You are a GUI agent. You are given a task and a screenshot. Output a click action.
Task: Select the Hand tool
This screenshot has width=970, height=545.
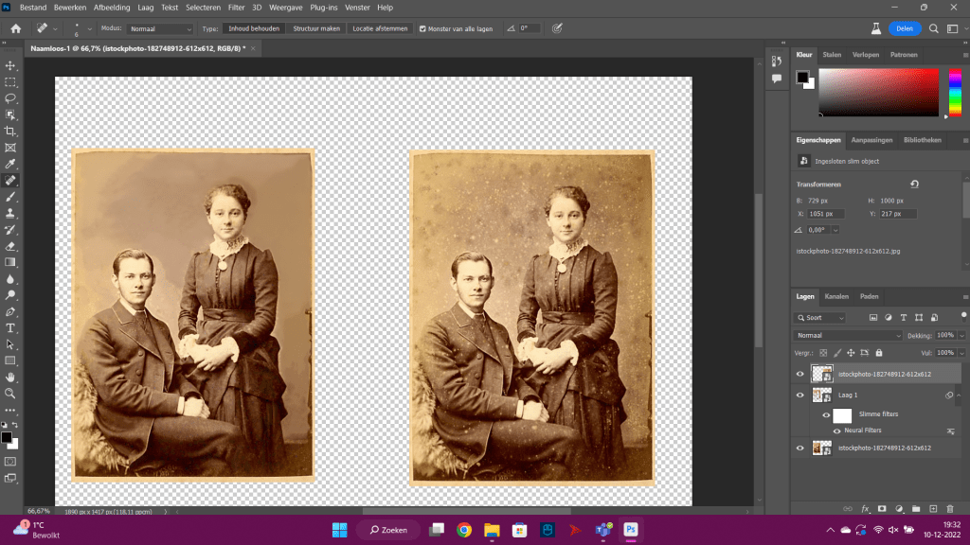click(10, 377)
